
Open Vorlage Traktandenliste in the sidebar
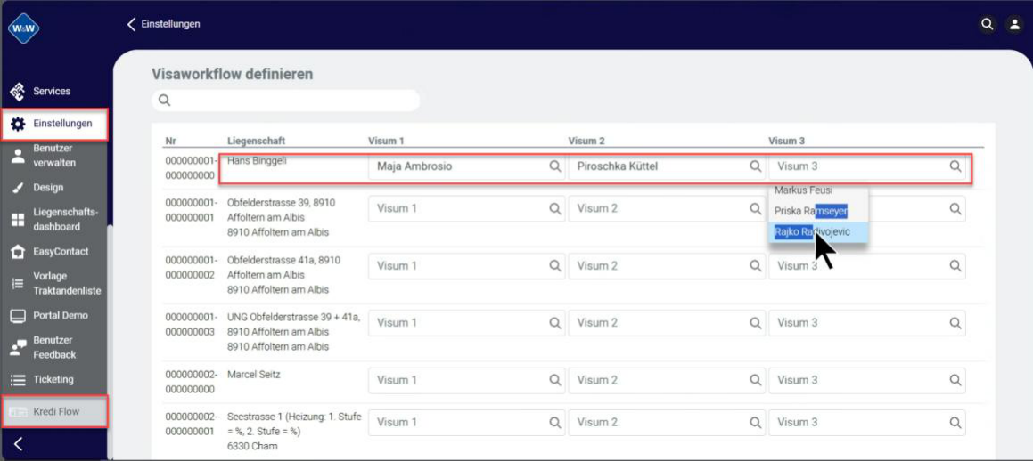54,283
